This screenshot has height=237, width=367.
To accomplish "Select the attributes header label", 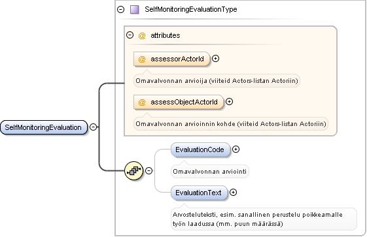I will (166, 35).
